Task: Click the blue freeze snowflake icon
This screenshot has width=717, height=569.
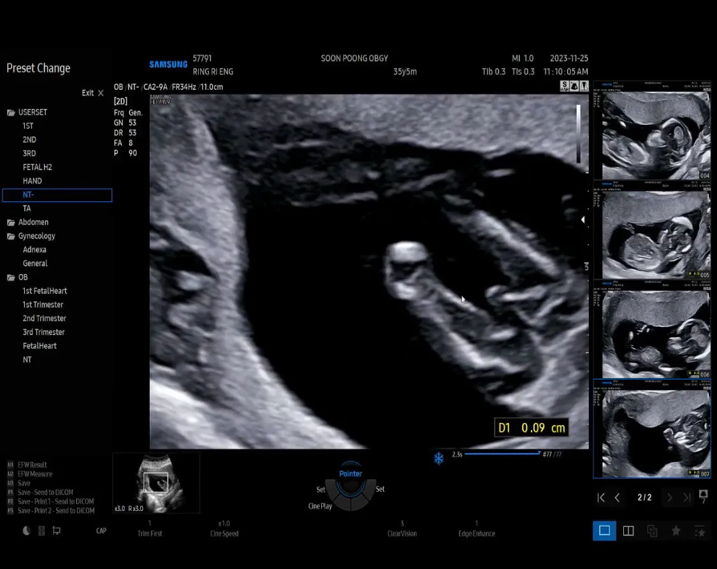Action: tap(438, 458)
